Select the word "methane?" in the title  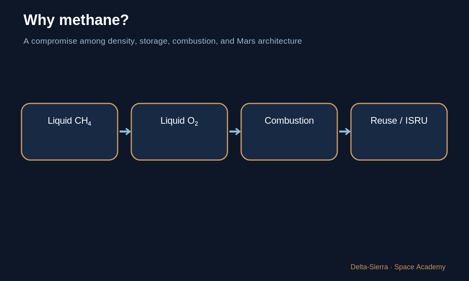[x=94, y=20]
